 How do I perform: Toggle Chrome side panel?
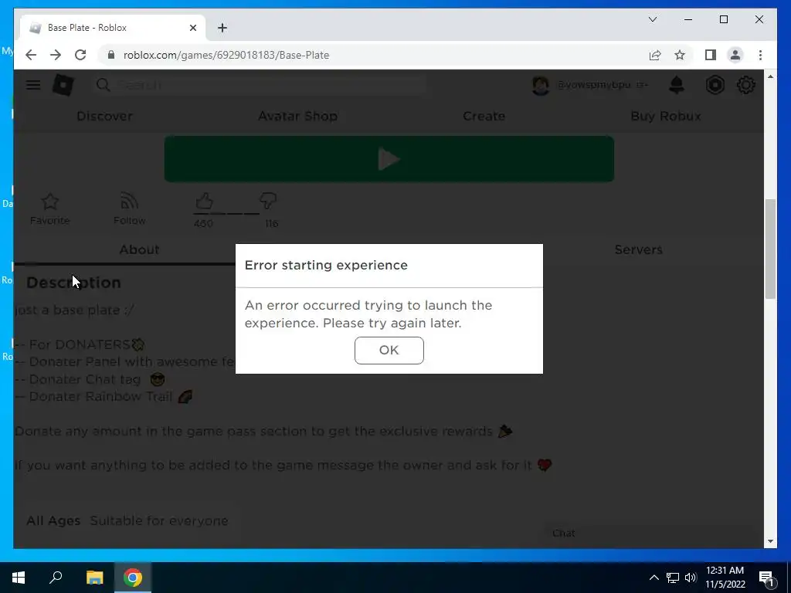coord(711,55)
